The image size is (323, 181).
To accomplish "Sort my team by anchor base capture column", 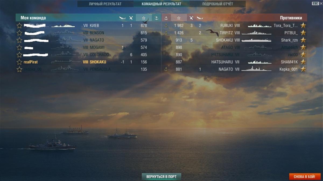I will (157, 18).
